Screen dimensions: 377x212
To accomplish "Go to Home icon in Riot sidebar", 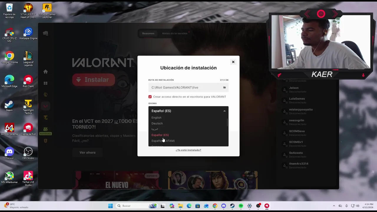I will [x=45, y=72].
